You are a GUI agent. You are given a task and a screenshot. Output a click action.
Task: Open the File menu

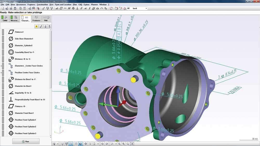pos(2,5)
